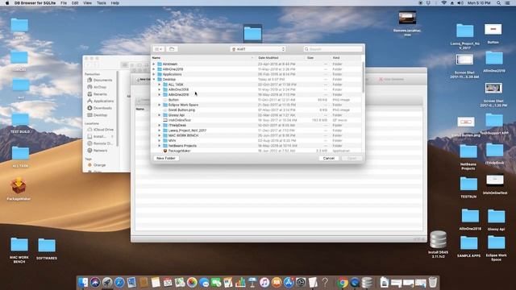Expand the Eclipse Work Space folder
516x290 pixels.
click(x=160, y=105)
